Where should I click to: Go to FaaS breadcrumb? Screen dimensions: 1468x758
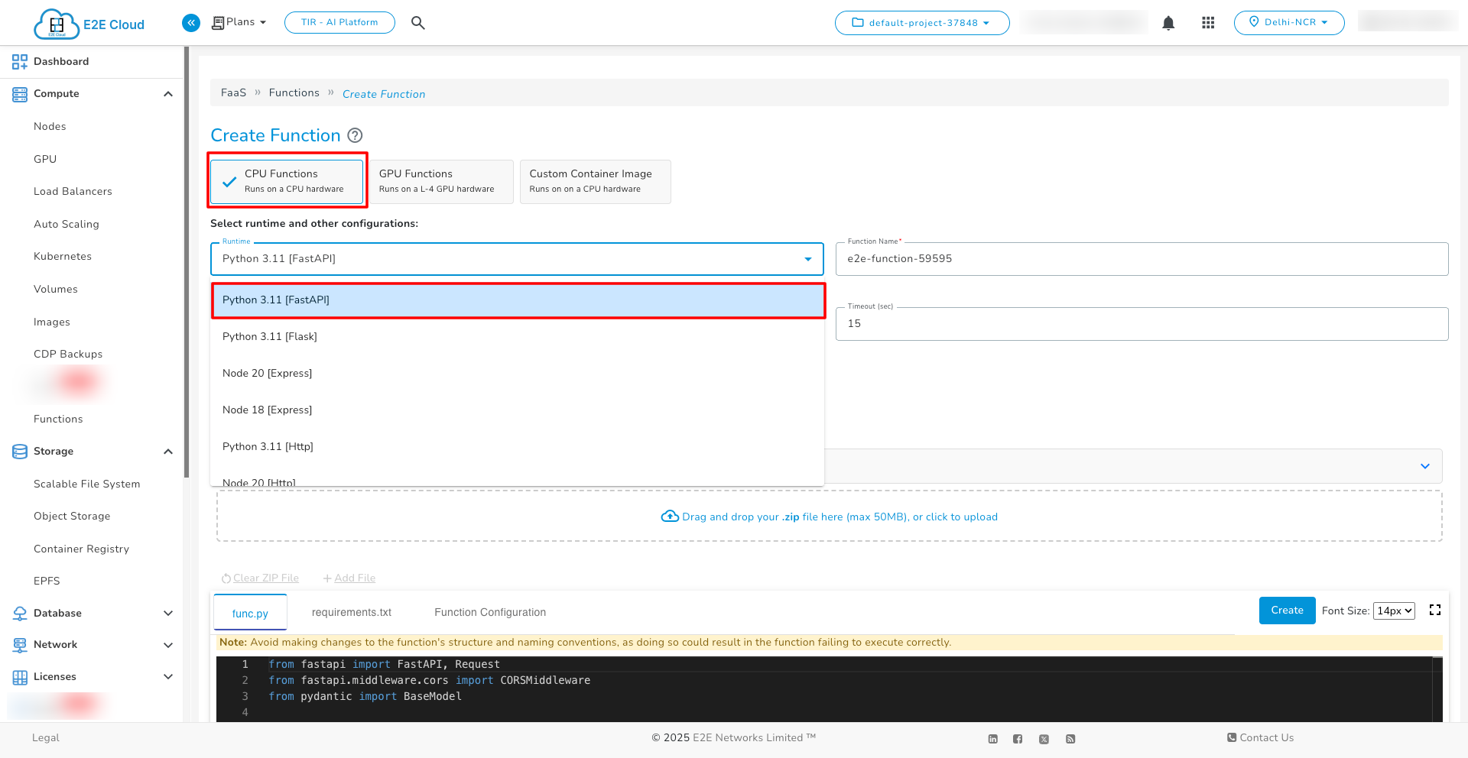pos(233,93)
